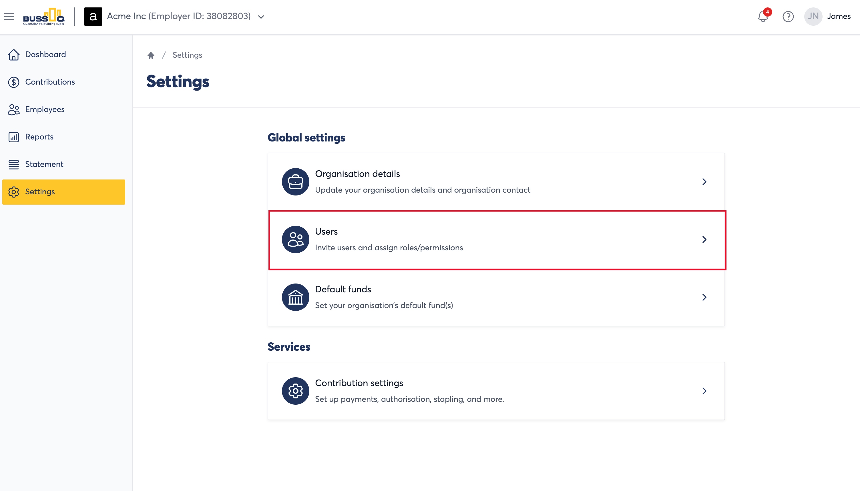Open the notifications bell
This screenshot has width=860, height=491.
[763, 16]
